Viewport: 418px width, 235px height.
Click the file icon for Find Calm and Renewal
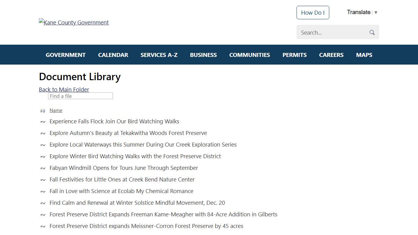[x=43, y=203]
